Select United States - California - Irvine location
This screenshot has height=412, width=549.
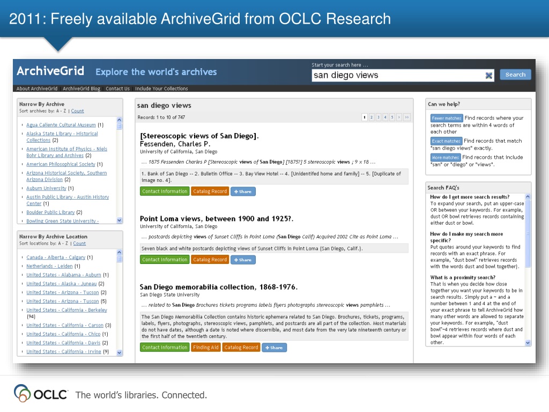[x=64, y=352]
